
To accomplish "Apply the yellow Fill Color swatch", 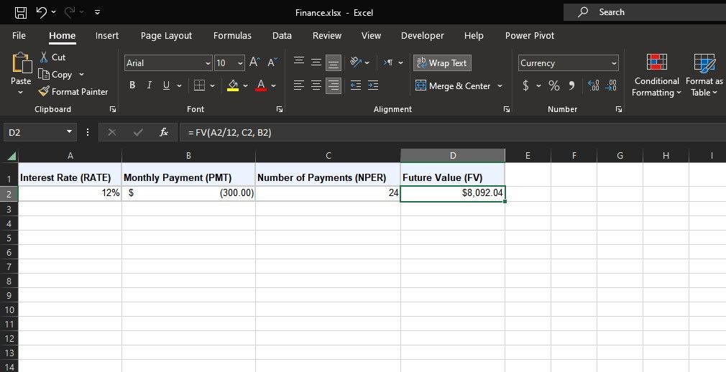I will [x=232, y=85].
